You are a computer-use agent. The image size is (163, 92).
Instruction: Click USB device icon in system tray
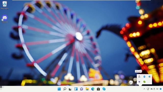(154, 89)
